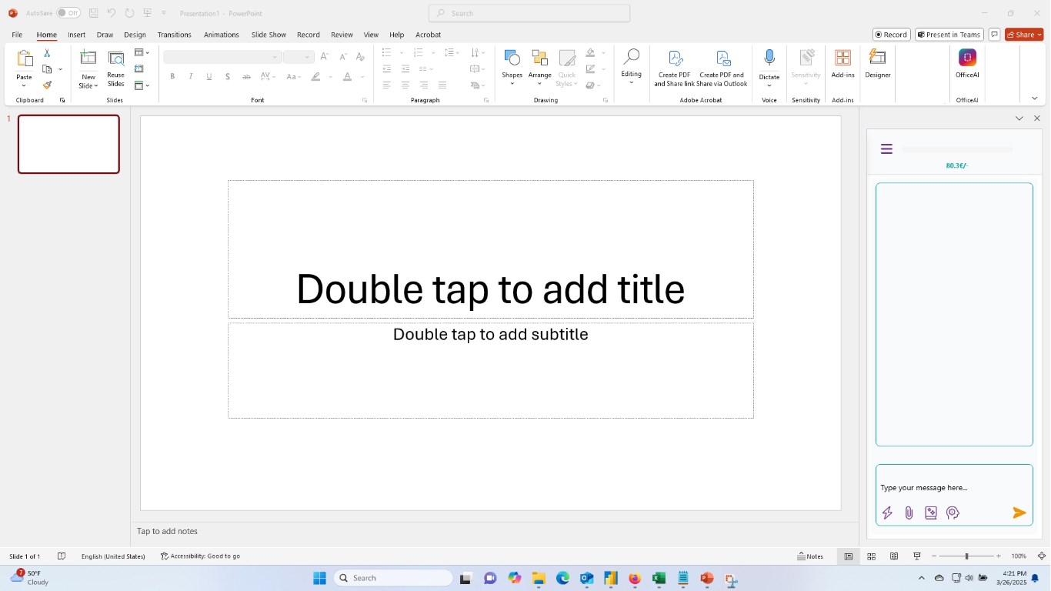Screen dimensions: 1051x591
Task: Switch to the Transitions tab
Action: tap(174, 35)
